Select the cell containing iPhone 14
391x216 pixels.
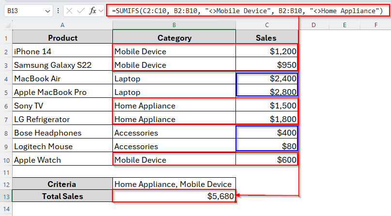(x=63, y=51)
